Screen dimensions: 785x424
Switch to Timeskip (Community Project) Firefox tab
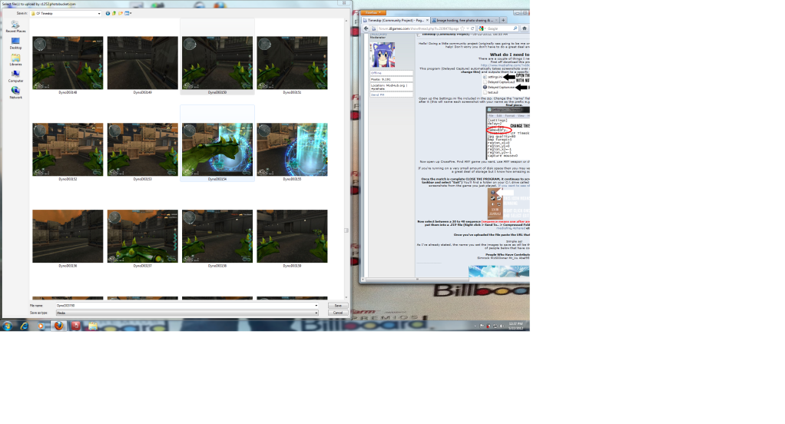(x=395, y=21)
